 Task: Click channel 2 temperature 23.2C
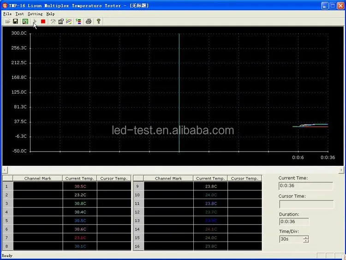click(80, 195)
